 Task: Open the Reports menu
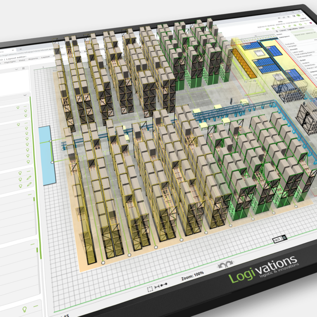(x=34, y=59)
